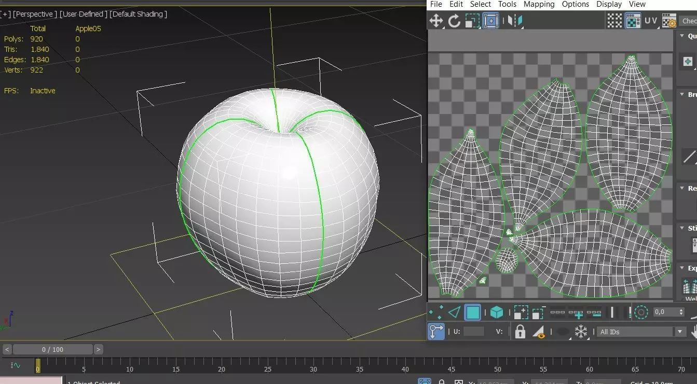Open the checker texture dropdown

pyautogui.click(x=688, y=21)
